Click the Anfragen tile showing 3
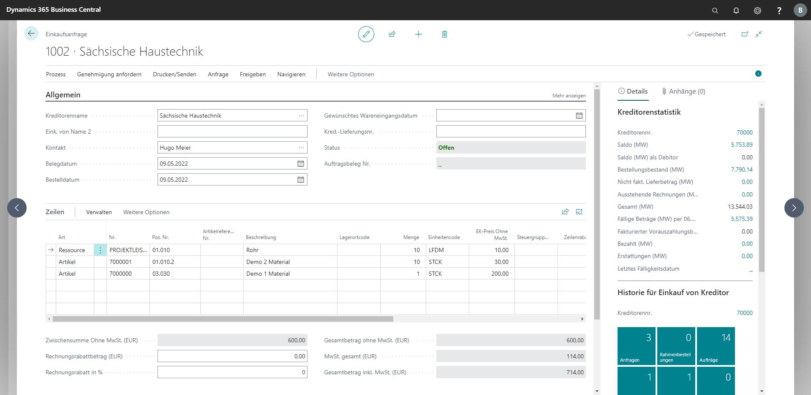 coord(636,346)
